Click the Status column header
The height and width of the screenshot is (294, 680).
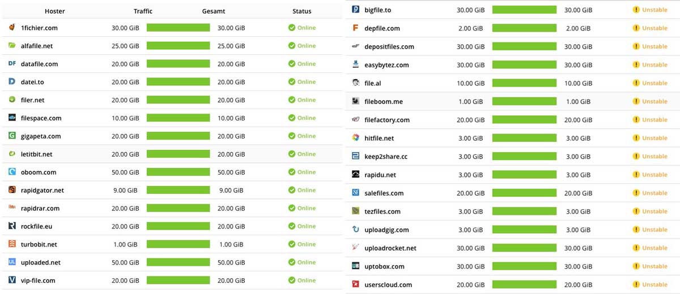point(301,11)
